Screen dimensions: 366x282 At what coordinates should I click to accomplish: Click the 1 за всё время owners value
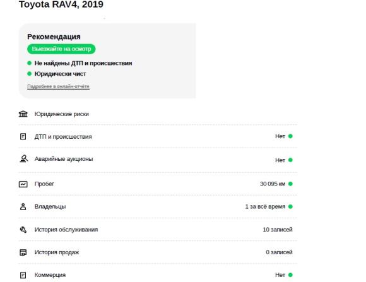(x=265, y=206)
